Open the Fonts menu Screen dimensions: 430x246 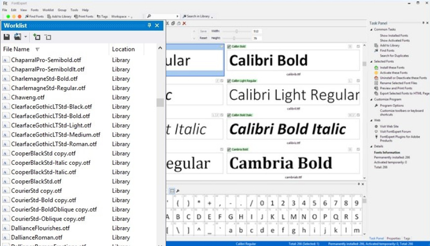[x=34, y=10]
